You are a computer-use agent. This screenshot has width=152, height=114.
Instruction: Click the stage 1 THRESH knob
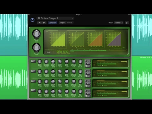click(x=46, y=61)
